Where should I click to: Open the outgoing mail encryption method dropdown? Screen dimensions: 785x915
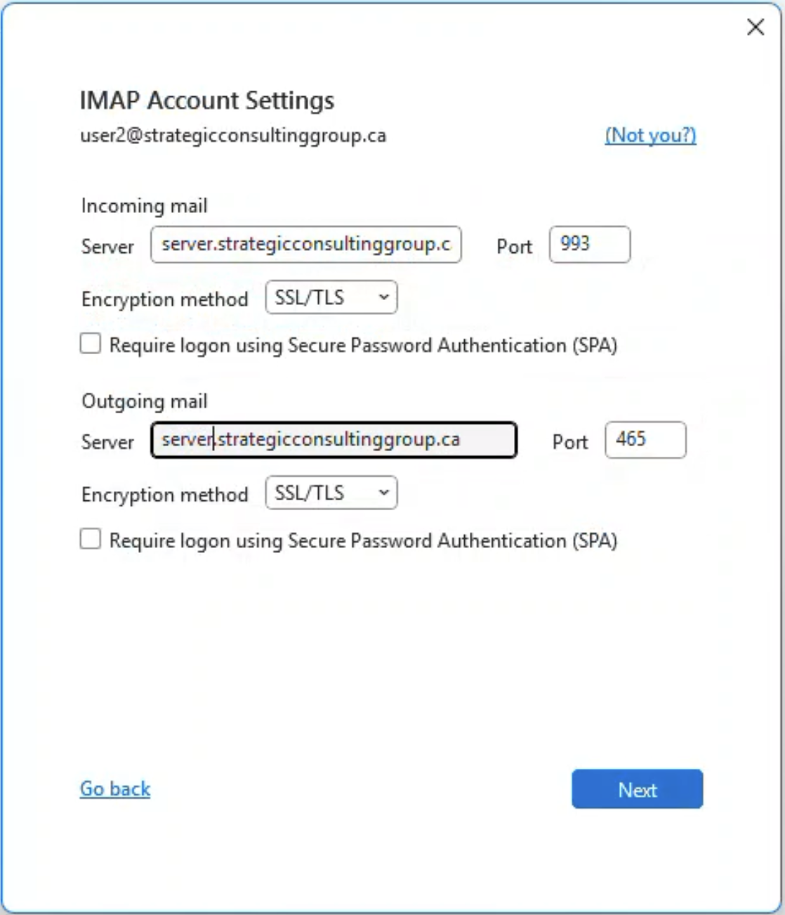coord(331,493)
